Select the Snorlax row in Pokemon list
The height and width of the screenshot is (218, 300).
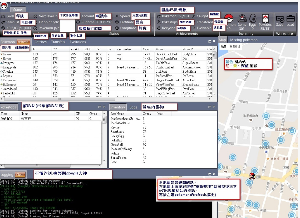[7, 71]
